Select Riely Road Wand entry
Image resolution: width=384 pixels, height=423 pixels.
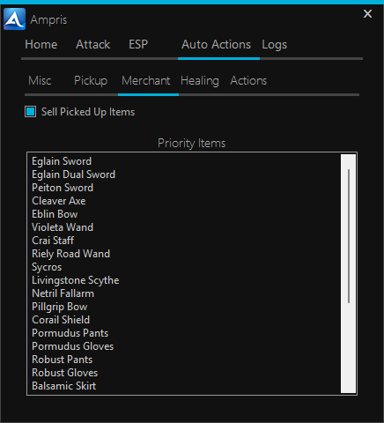70,254
